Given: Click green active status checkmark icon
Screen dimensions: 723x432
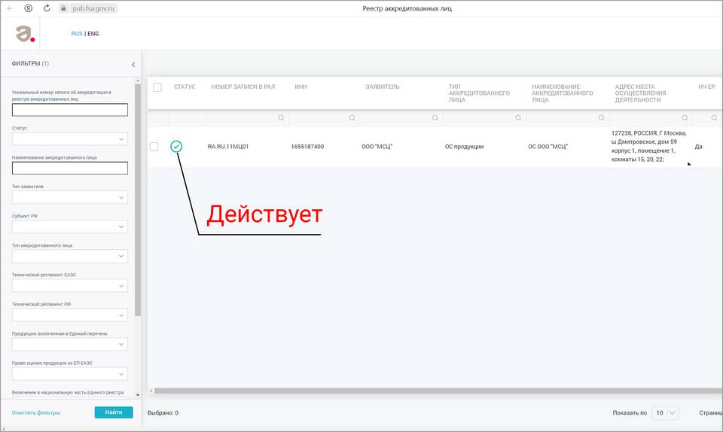Looking at the screenshot, I should [176, 147].
